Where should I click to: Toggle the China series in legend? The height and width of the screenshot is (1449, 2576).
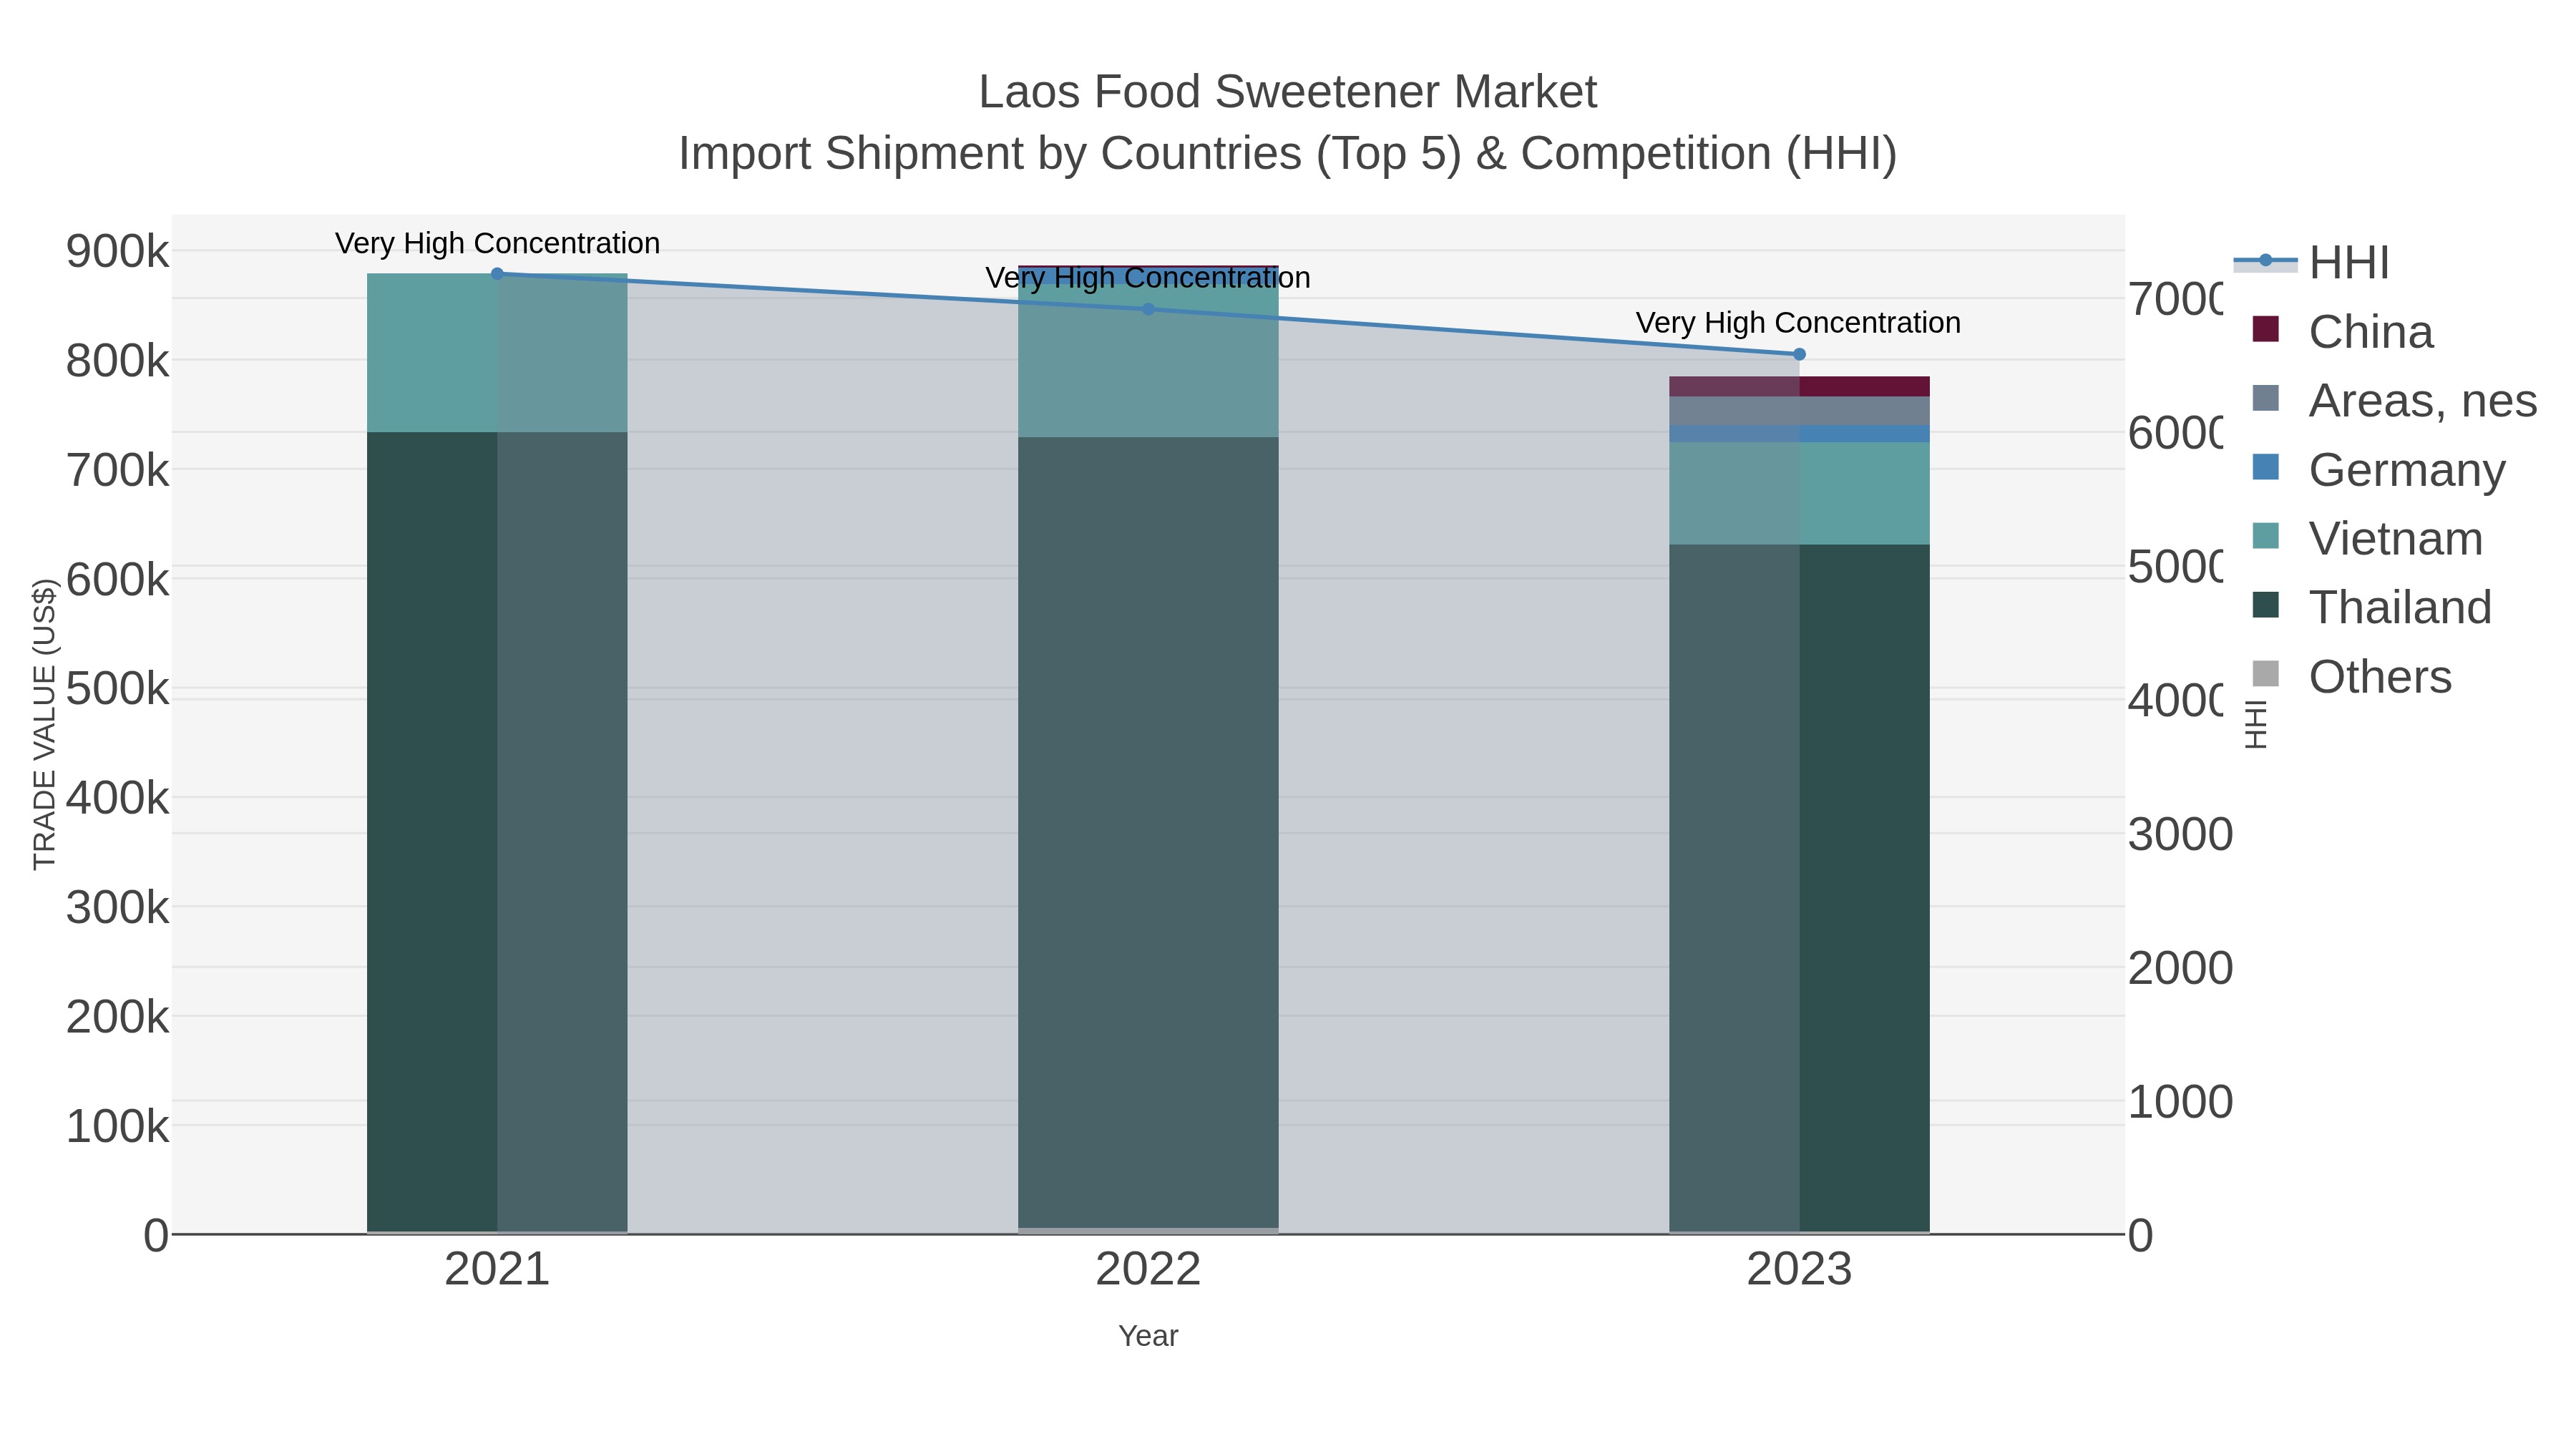coord(2342,331)
